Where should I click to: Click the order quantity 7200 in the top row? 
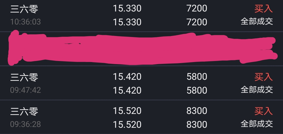point(197,9)
